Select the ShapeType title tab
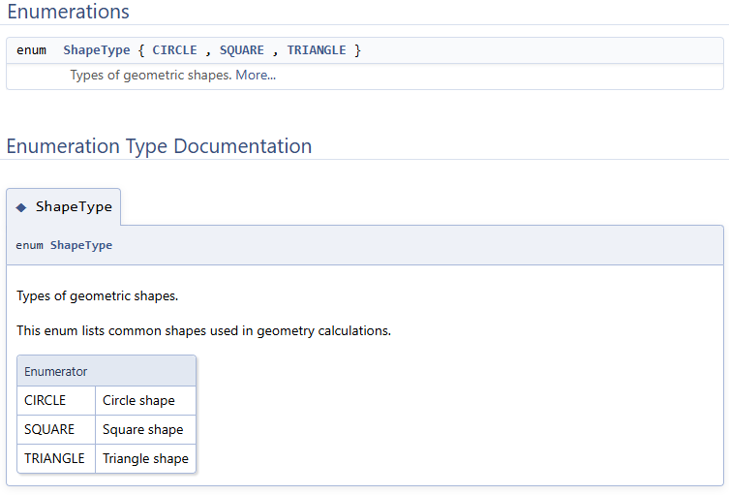The image size is (729, 495). 74,207
